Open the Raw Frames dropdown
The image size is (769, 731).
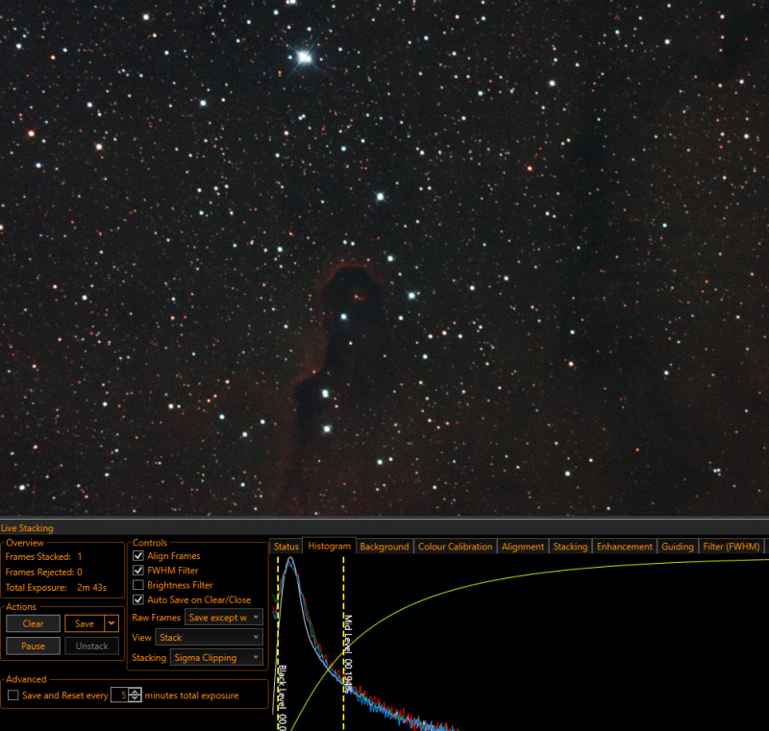[x=224, y=618]
